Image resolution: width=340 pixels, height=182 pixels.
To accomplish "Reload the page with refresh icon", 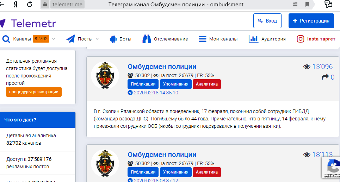I will [x=30, y=4].
